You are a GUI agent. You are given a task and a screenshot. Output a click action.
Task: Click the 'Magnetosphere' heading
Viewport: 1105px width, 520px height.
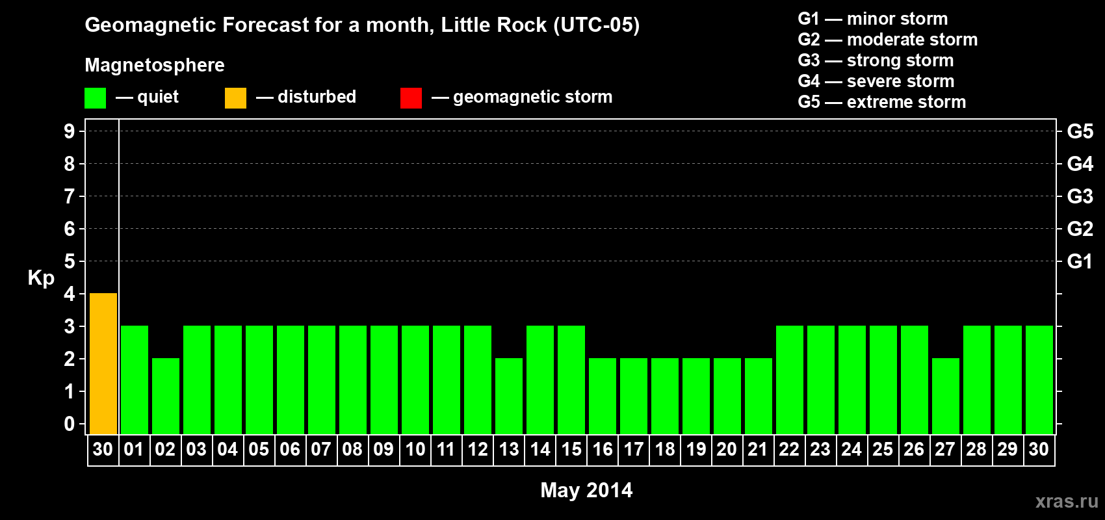[x=155, y=65]
